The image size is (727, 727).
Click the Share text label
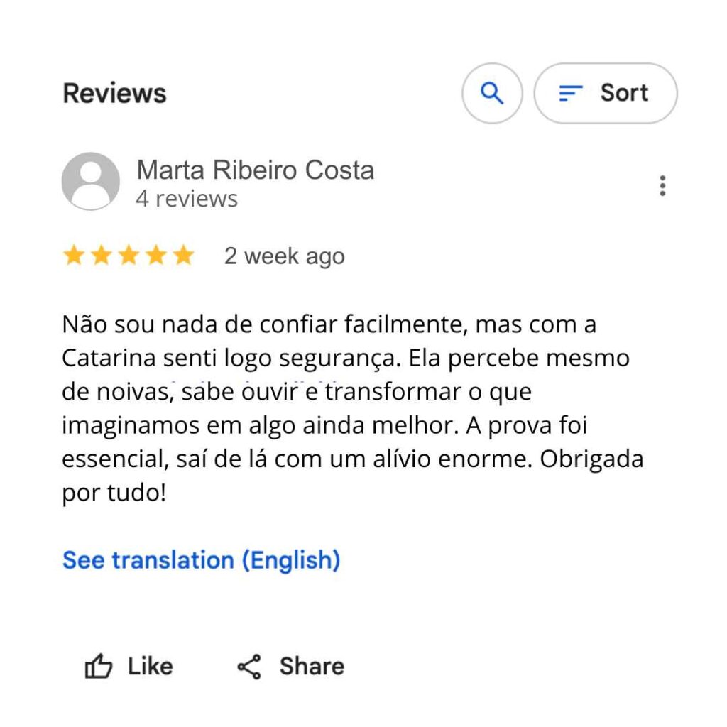tap(312, 667)
